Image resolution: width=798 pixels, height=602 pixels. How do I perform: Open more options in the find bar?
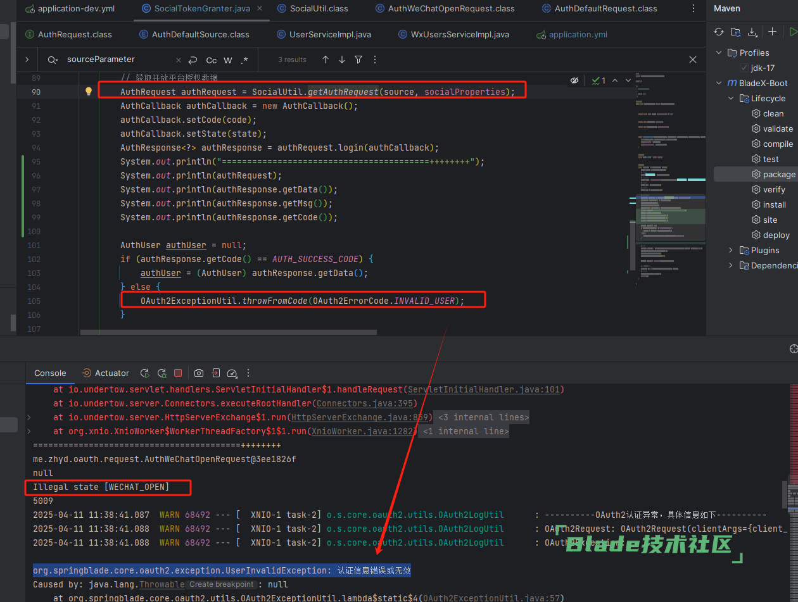(x=375, y=60)
